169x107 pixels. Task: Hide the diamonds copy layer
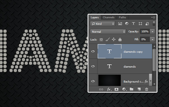pos(93,51)
